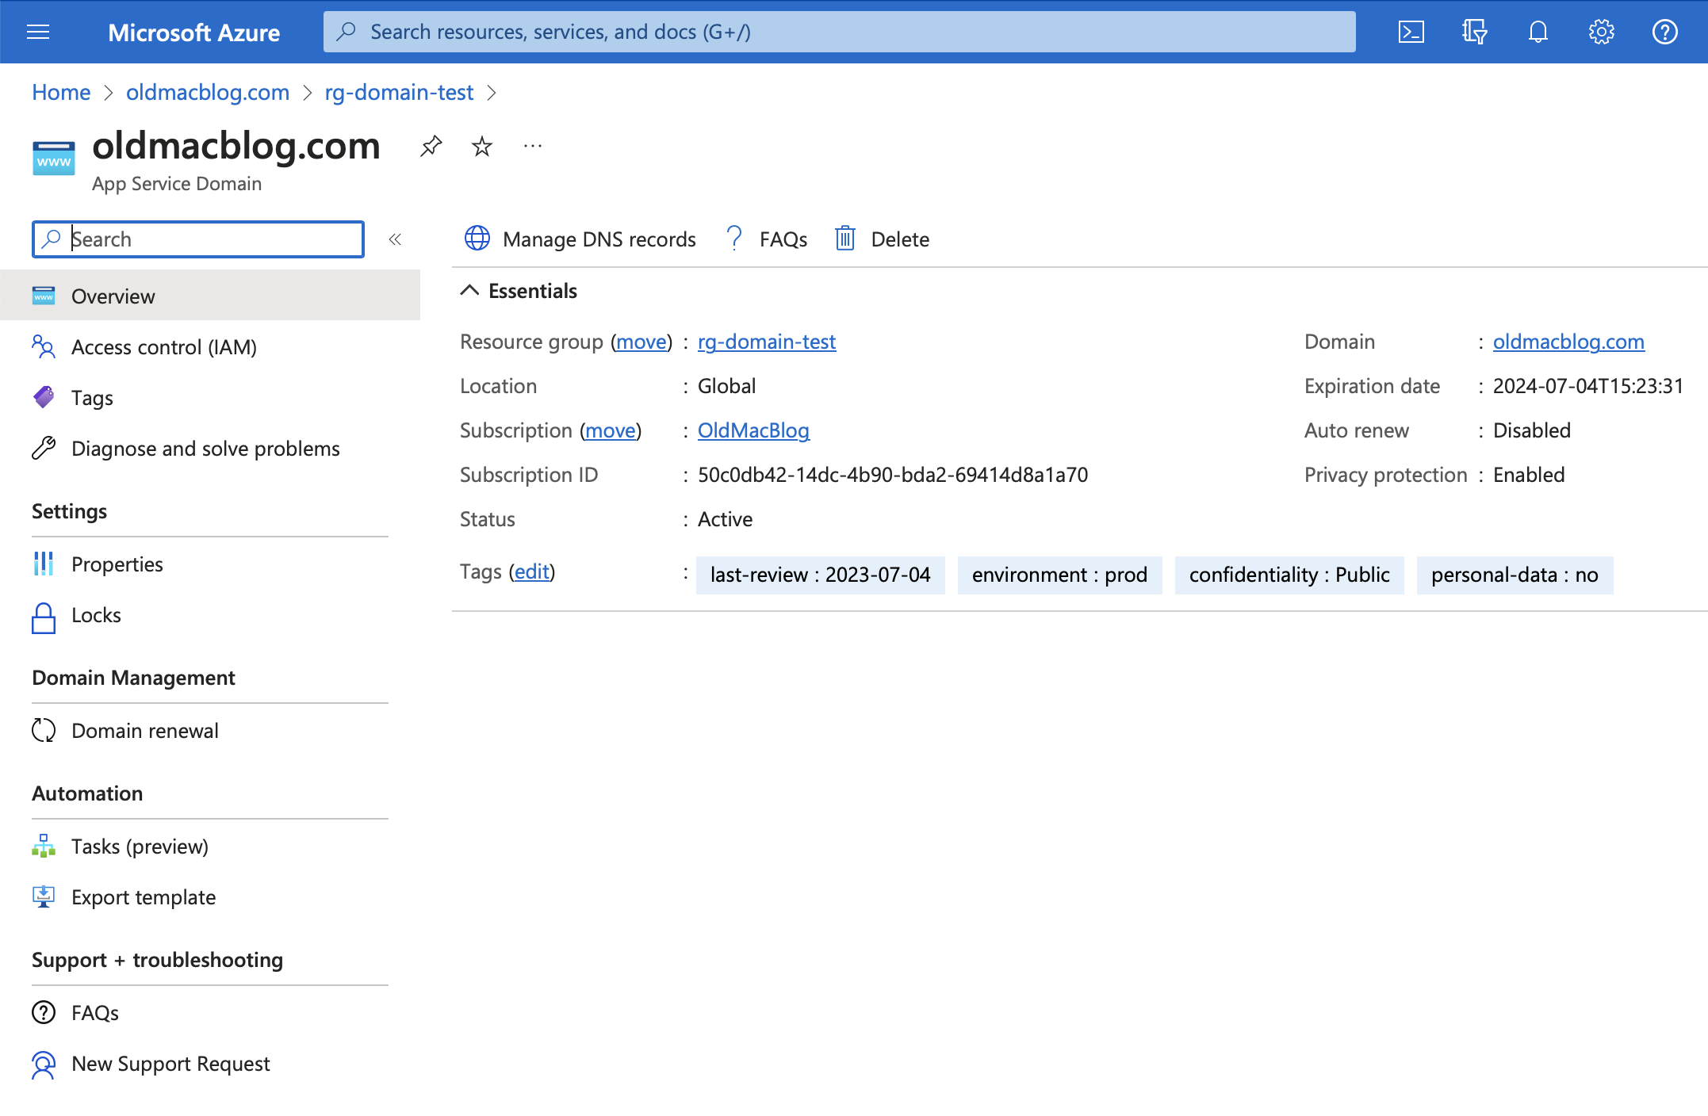Go to Home breadcrumb

click(x=61, y=92)
